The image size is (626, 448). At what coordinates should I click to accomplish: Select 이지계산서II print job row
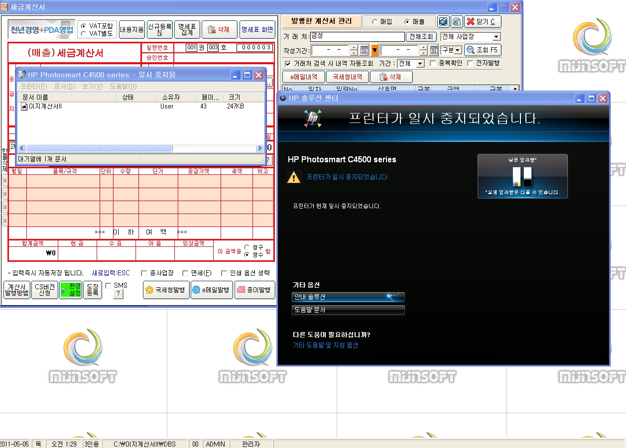click(140, 107)
